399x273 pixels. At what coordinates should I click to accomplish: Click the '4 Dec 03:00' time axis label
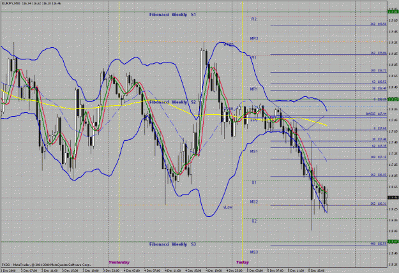click(132, 270)
